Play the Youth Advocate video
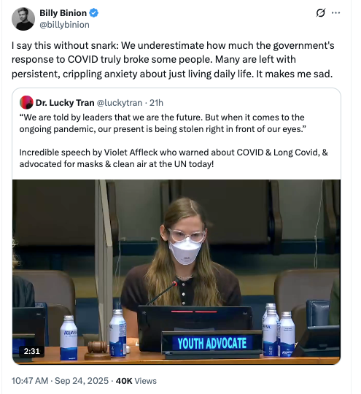The width and height of the screenshot is (361, 394). (x=176, y=272)
